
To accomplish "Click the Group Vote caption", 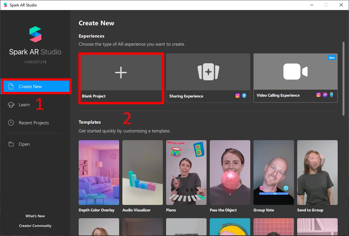I will [x=264, y=210].
